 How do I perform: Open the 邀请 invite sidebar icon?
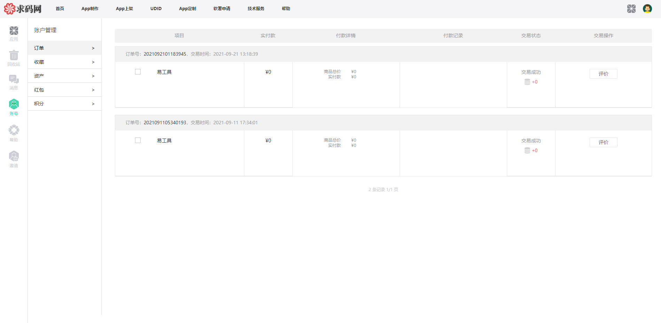pyautogui.click(x=14, y=159)
